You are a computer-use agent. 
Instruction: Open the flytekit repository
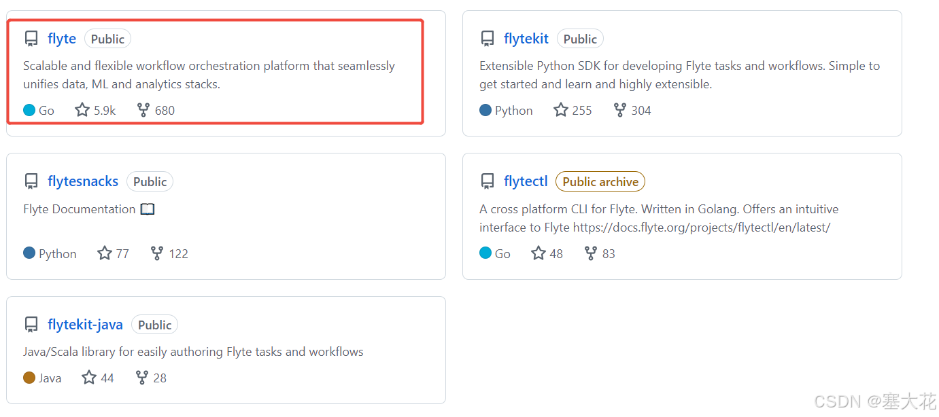click(526, 38)
